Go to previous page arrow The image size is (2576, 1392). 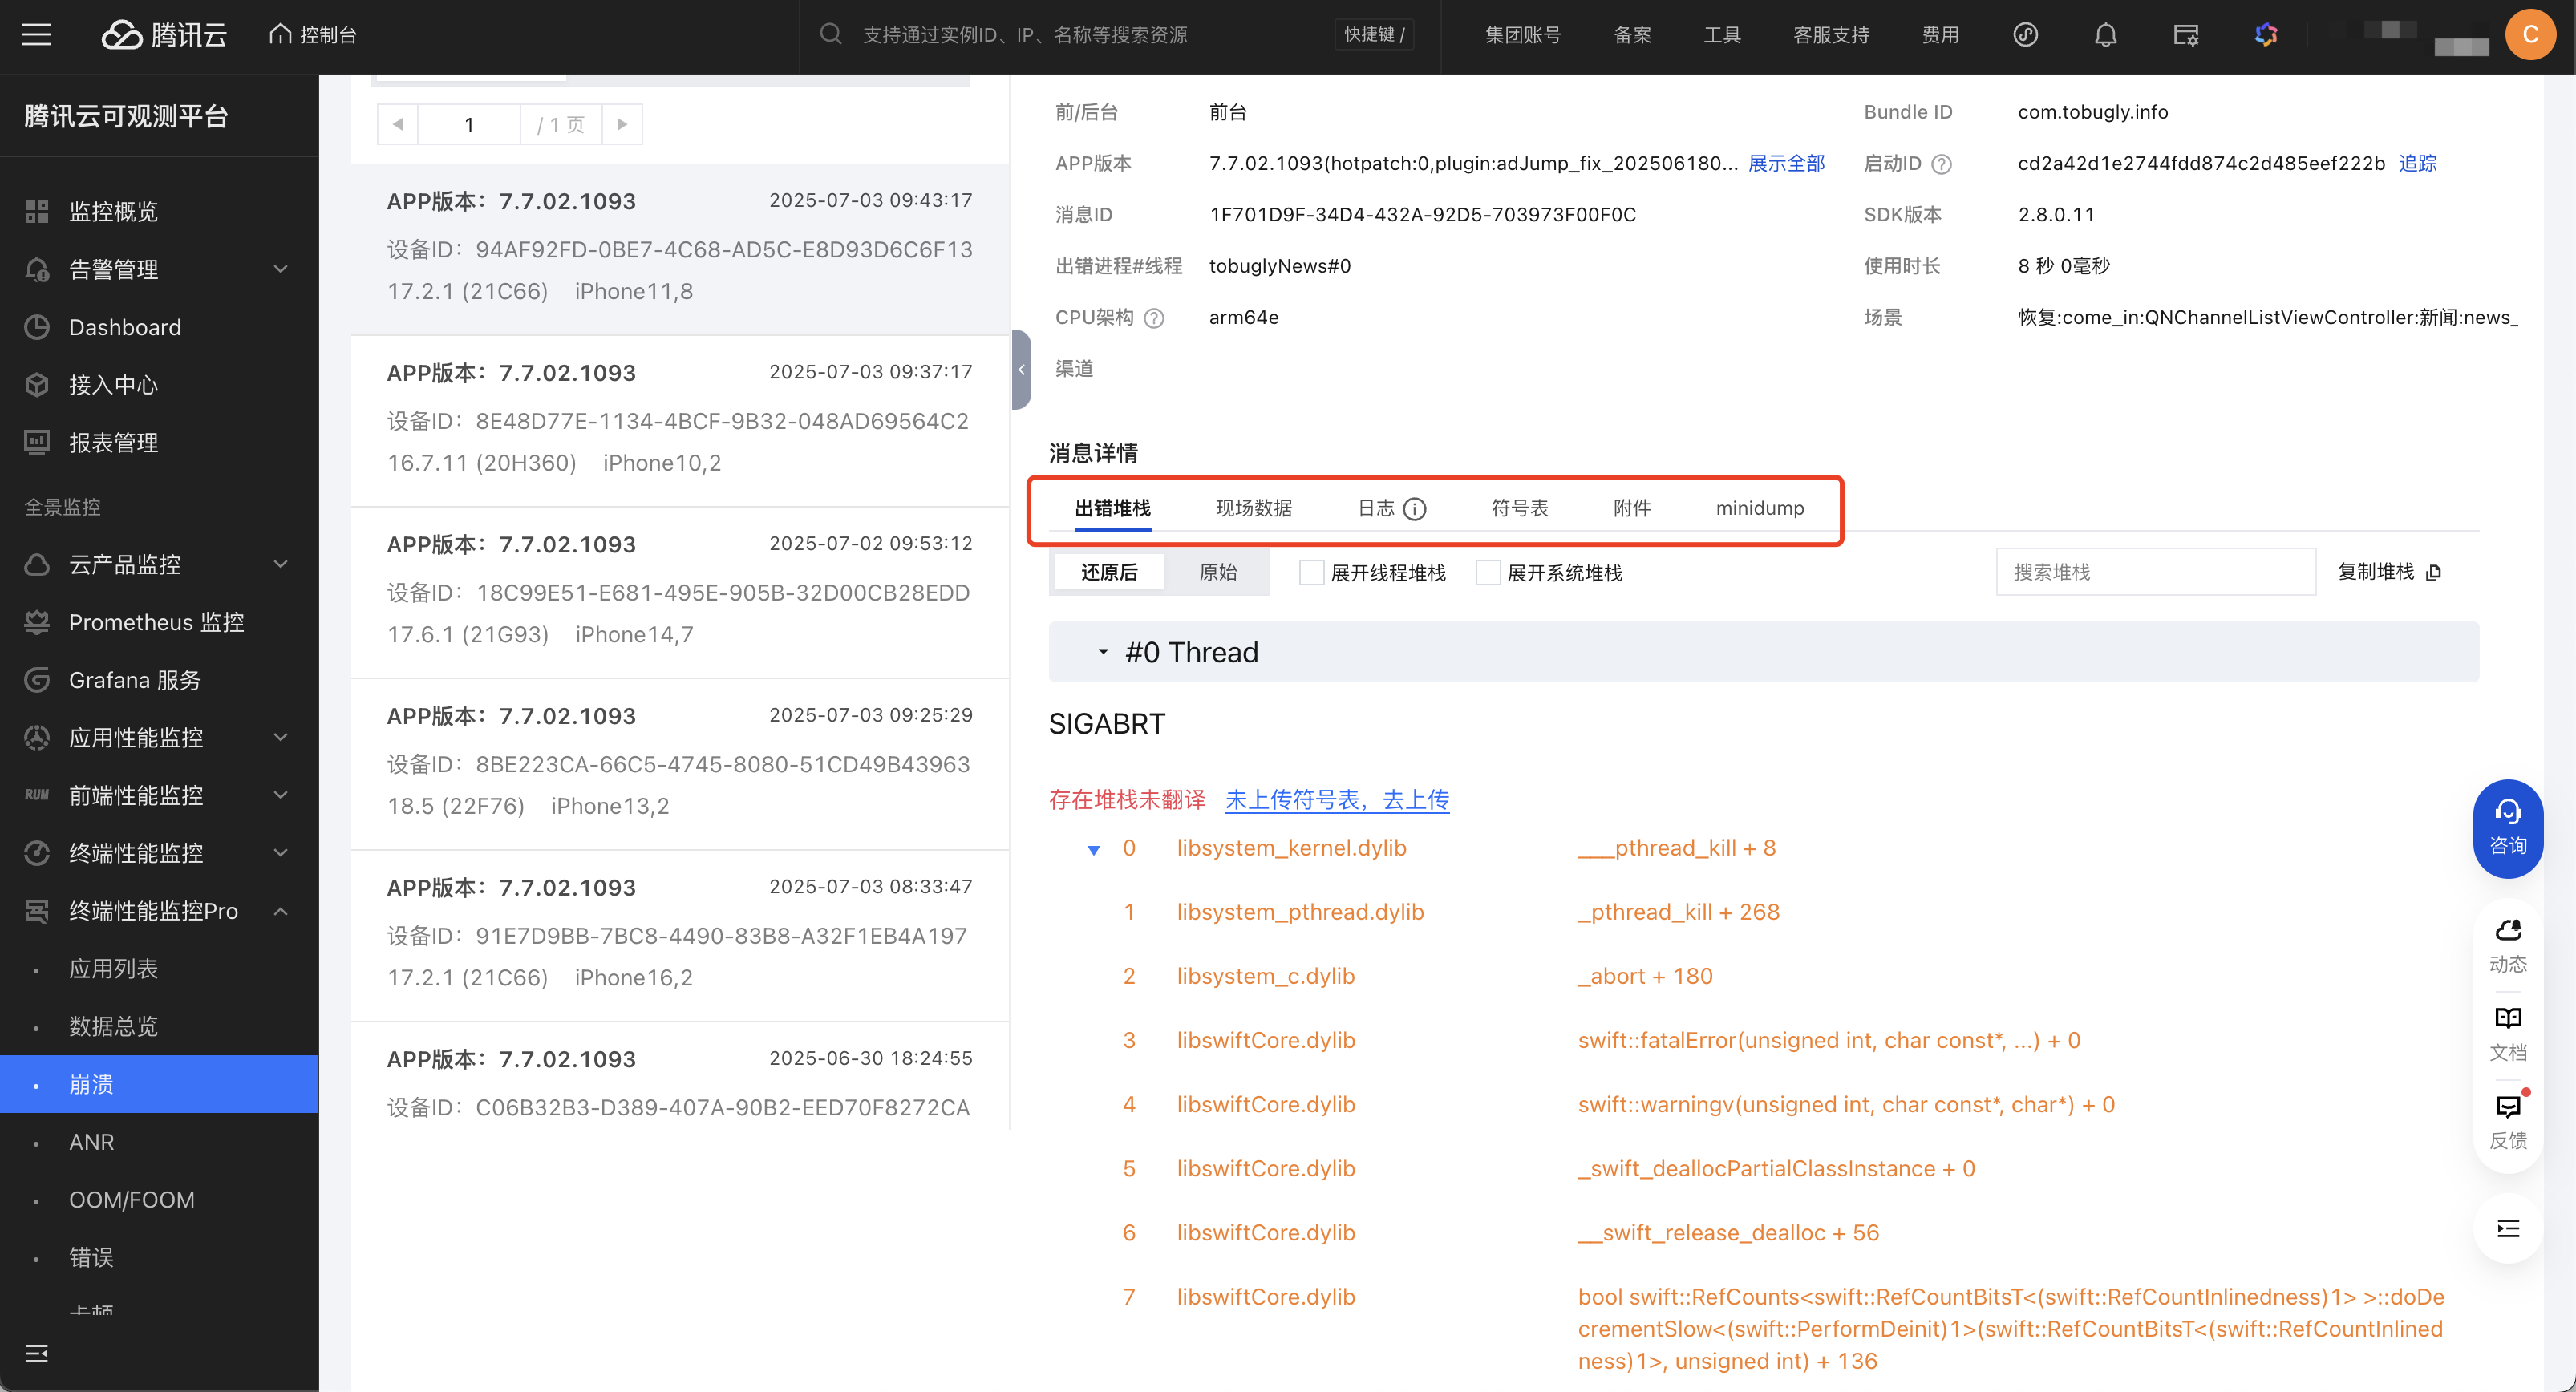(x=397, y=125)
